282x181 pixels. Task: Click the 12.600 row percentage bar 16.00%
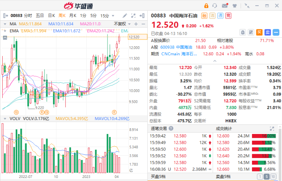[x=264, y=136]
